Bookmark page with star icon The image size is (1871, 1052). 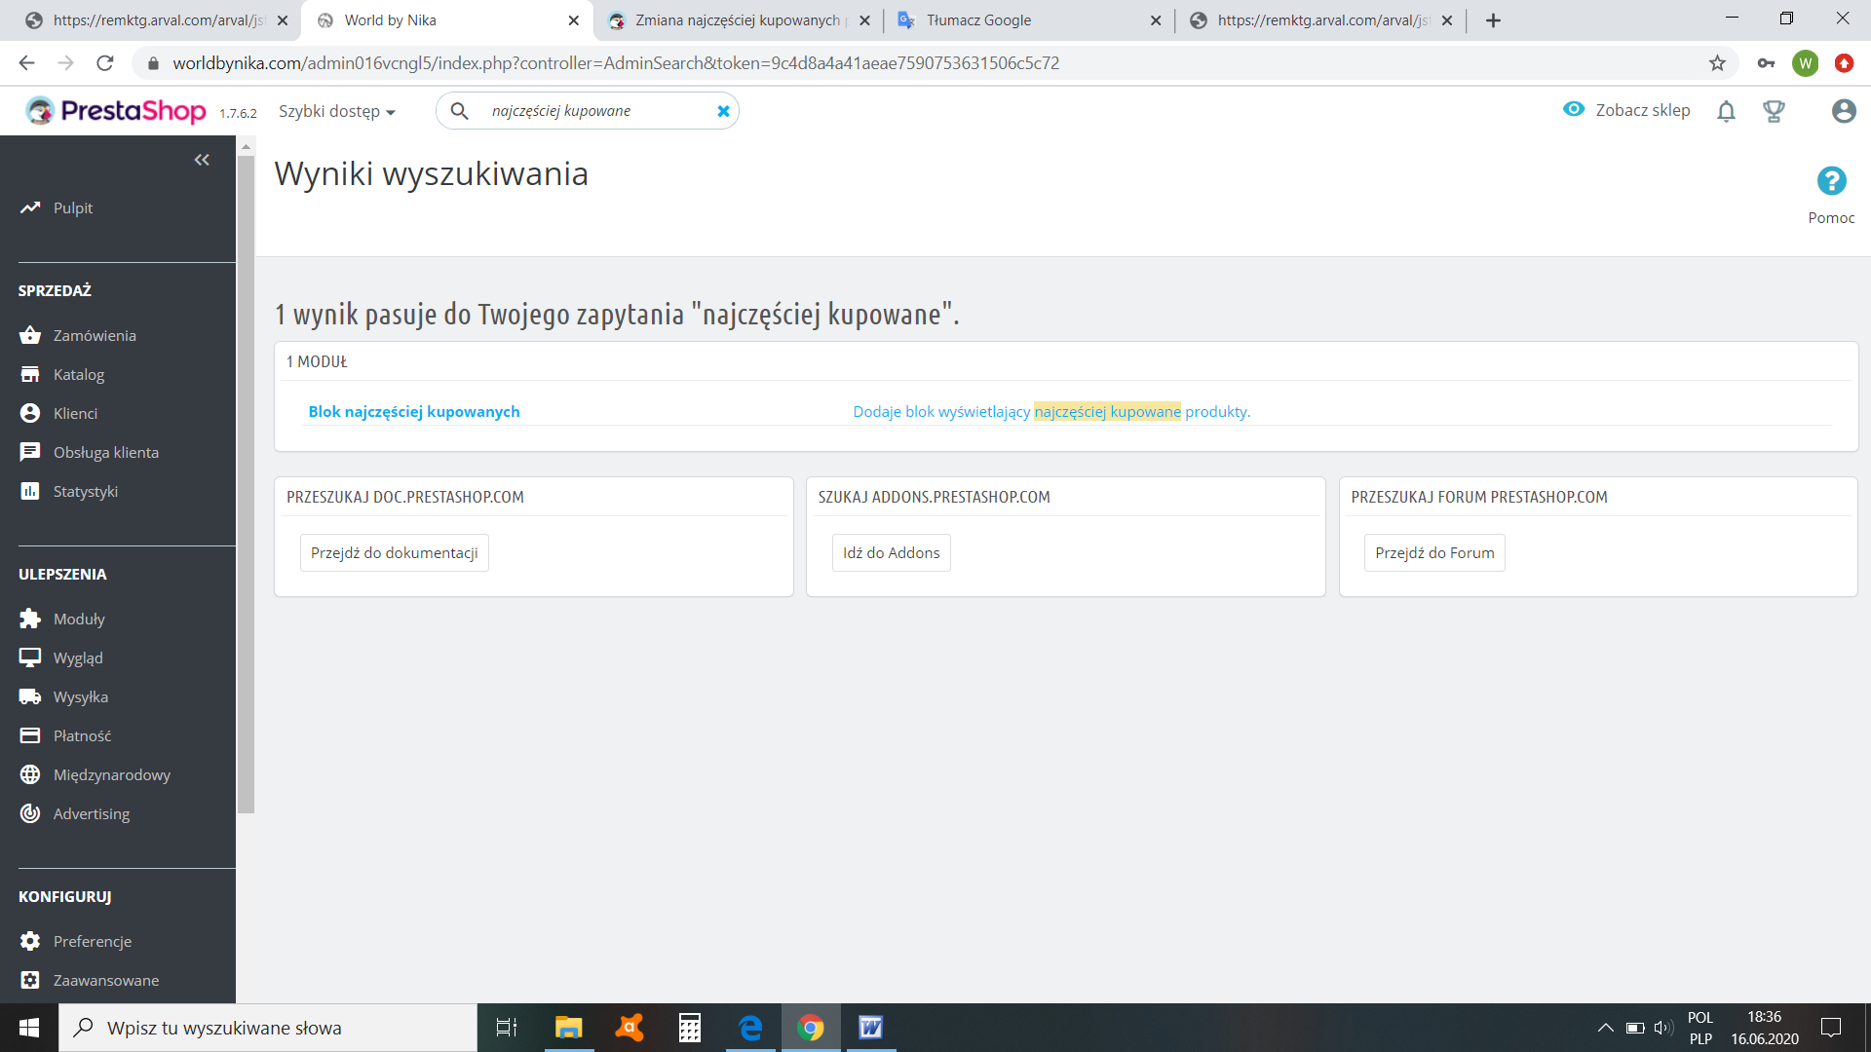coord(1717,63)
